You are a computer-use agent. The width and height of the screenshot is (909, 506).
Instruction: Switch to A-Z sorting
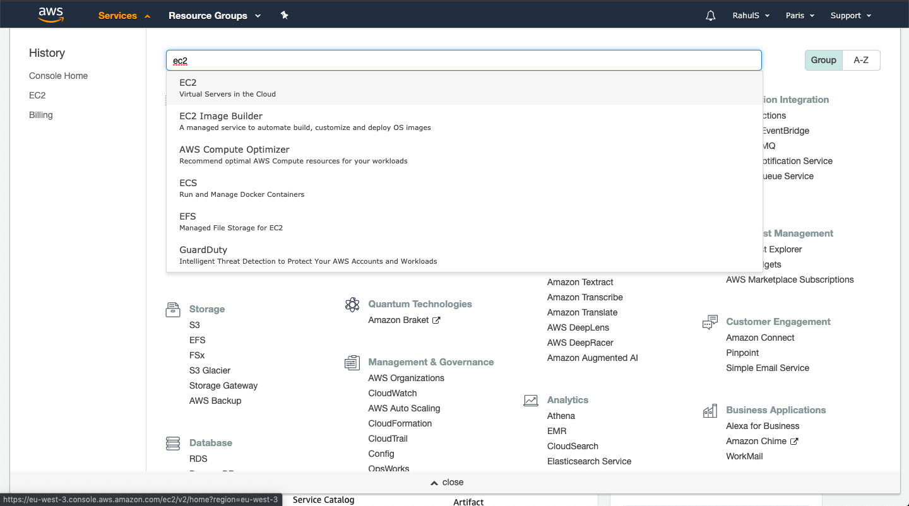tap(862, 60)
